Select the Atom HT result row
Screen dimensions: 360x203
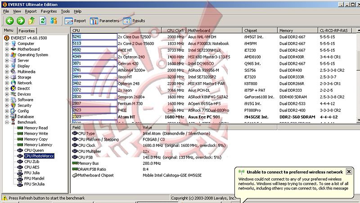pos(213,117)
